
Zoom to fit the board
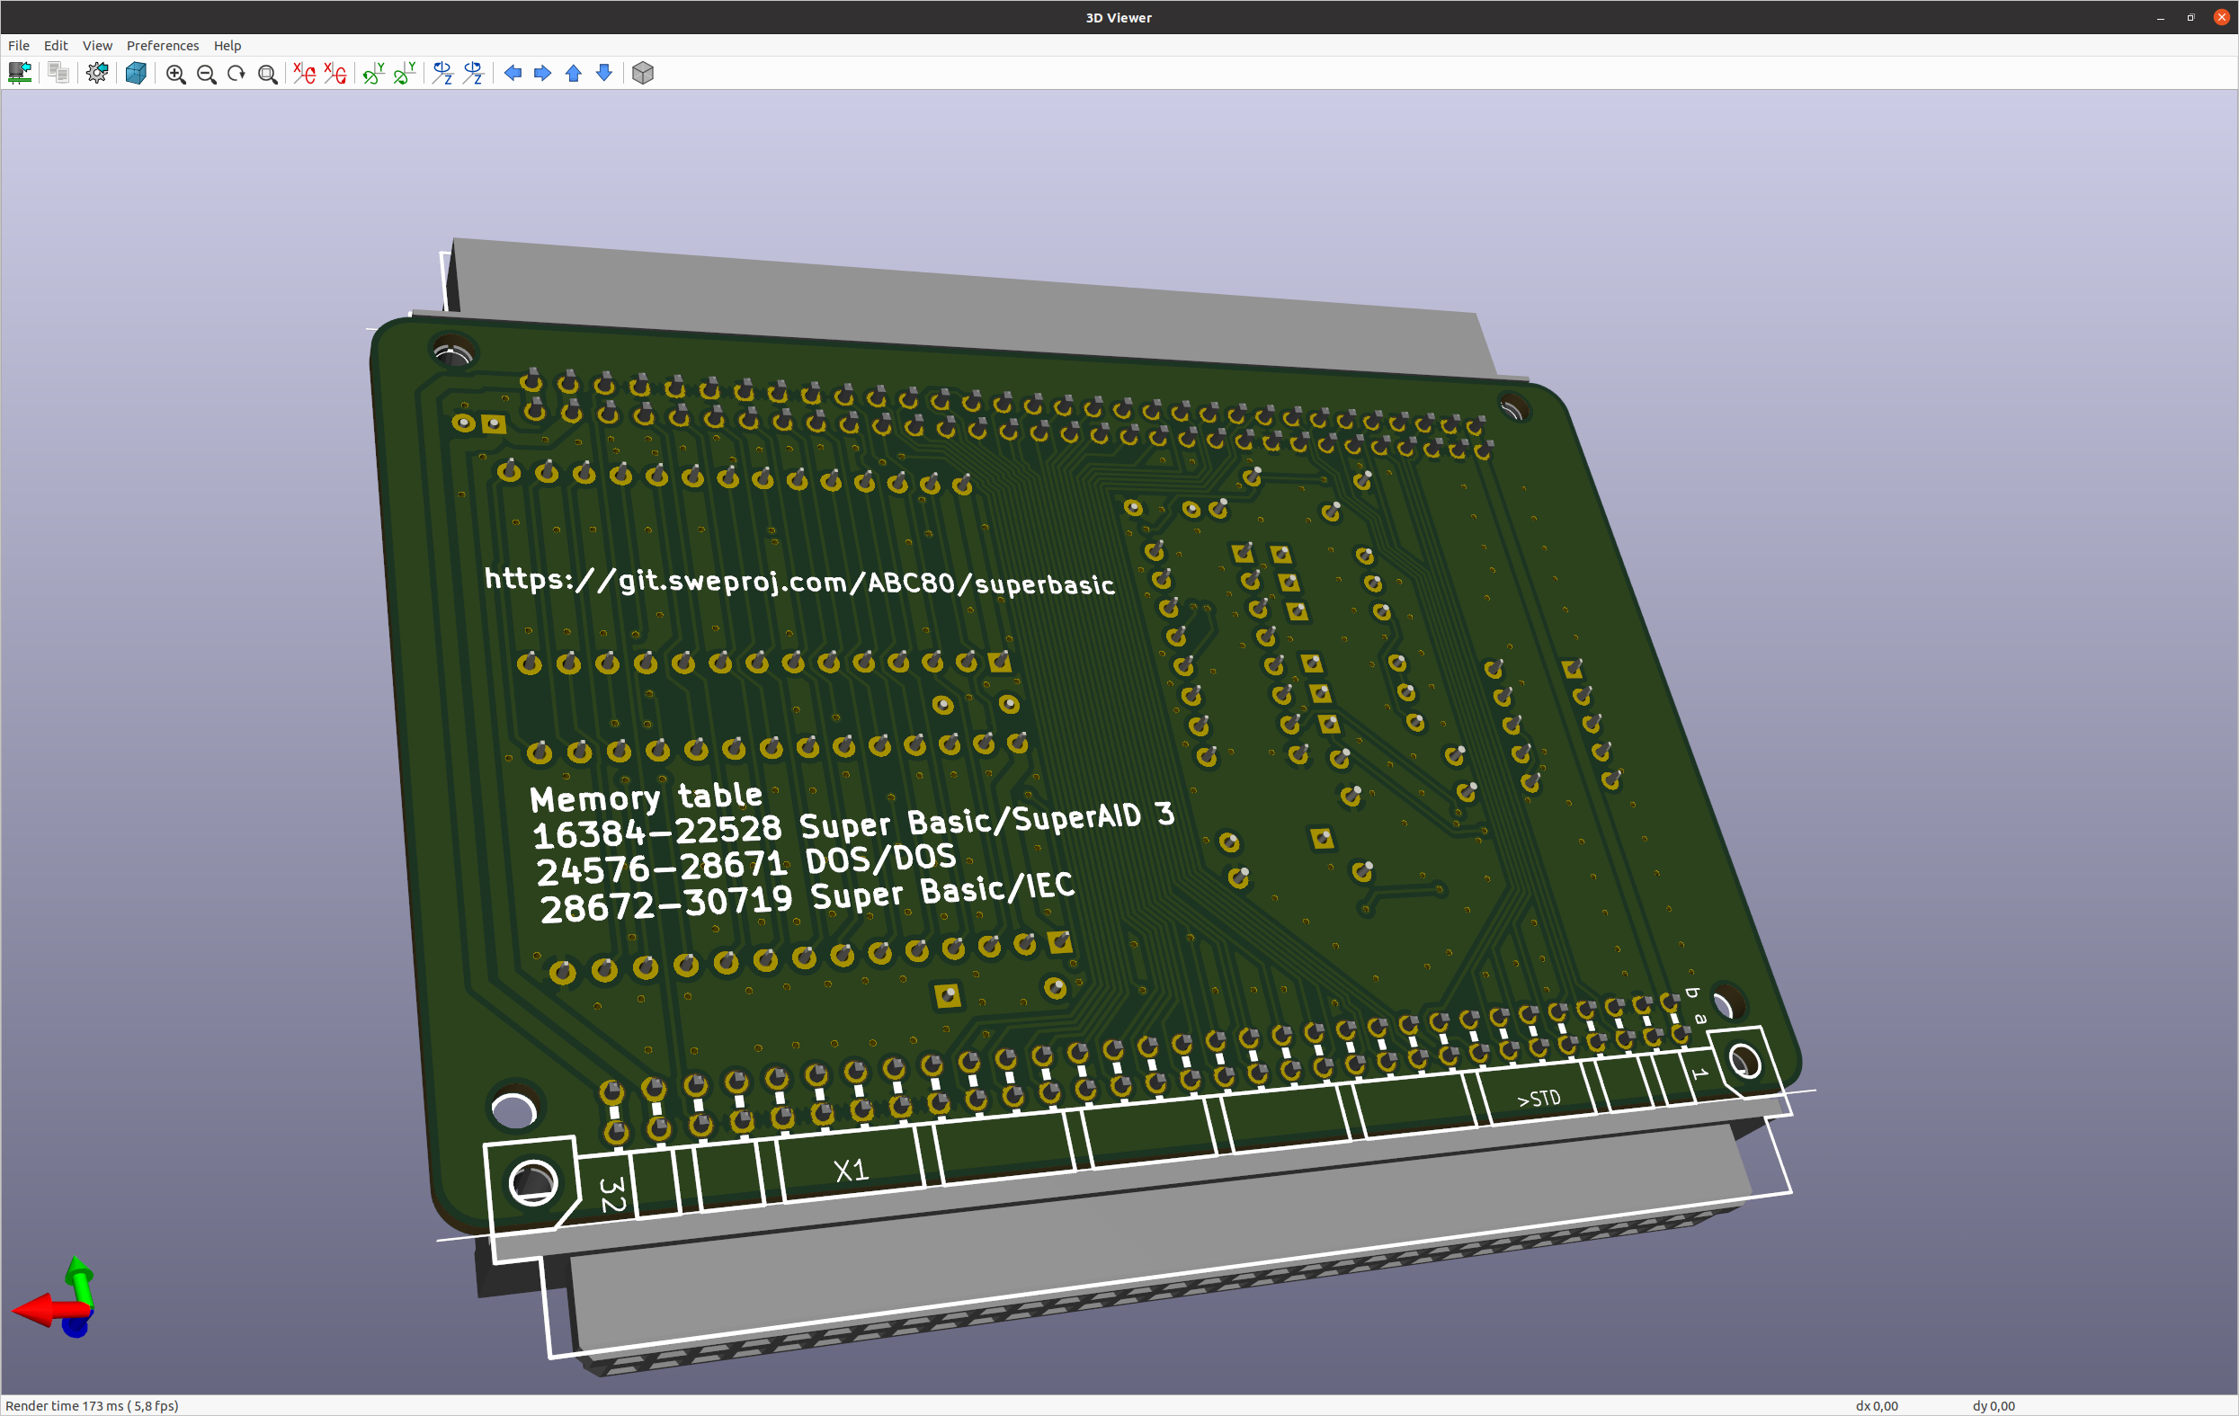pyautogui.click(x=267, y=74)
